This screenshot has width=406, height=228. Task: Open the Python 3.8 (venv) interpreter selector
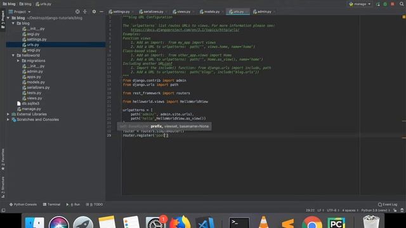[x=376, y=210]
